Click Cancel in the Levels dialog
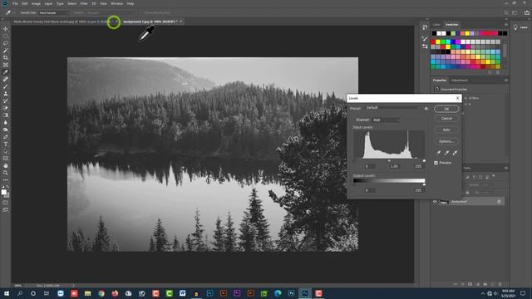This screenshot has width=532, height=299. [446, 119]
